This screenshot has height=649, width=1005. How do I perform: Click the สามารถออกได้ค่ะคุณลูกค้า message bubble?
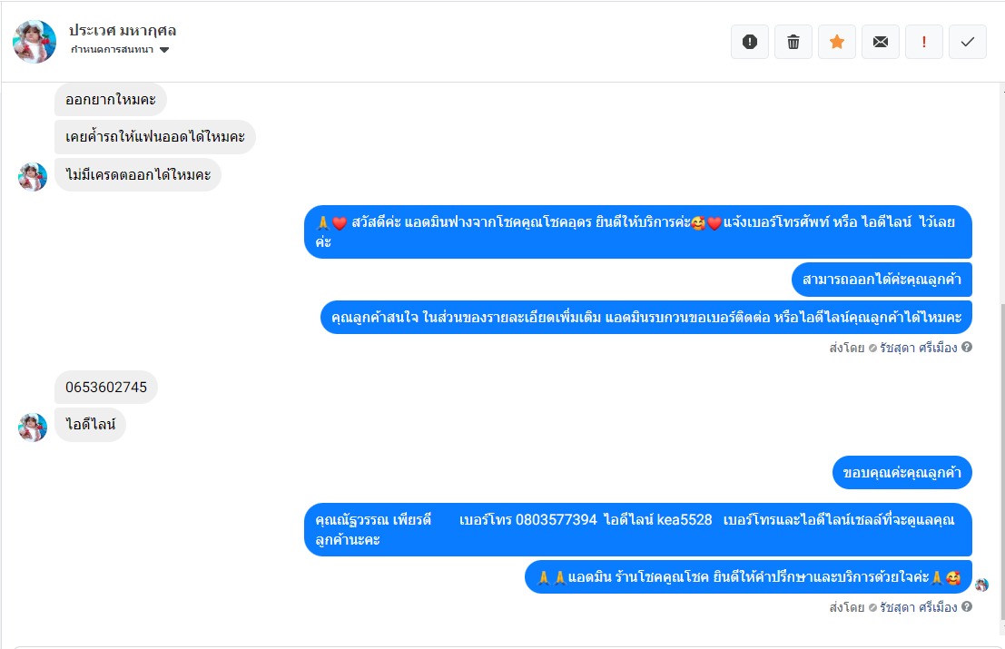pos(882,280)
